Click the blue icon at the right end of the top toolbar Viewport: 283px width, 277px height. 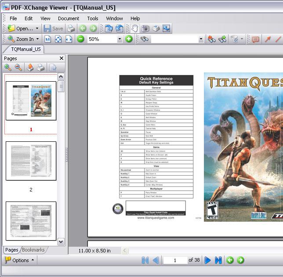tap(166, 29)
